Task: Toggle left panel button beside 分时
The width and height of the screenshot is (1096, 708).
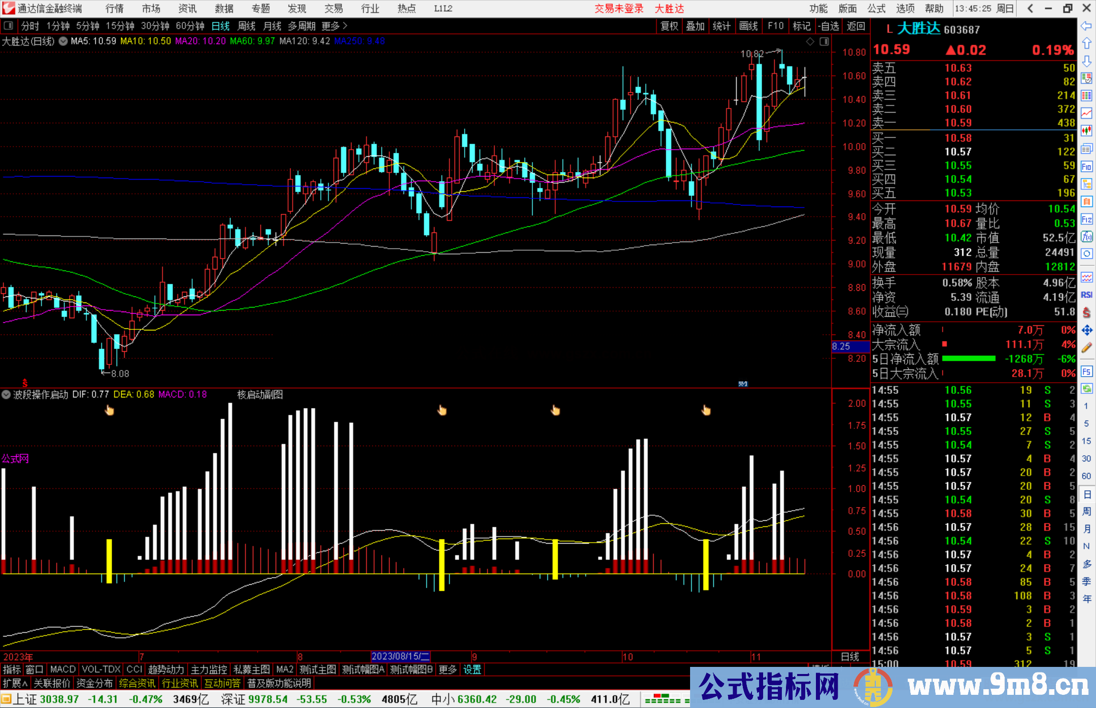Action: 9,26
